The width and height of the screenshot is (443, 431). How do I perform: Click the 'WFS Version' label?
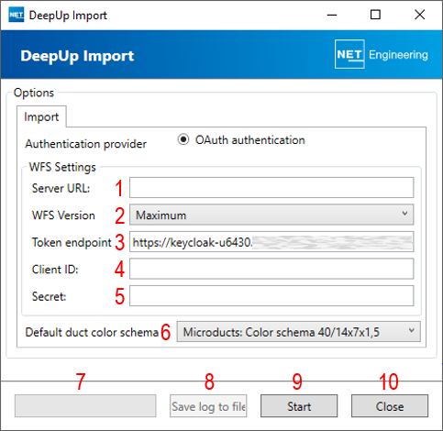[63, 215]
